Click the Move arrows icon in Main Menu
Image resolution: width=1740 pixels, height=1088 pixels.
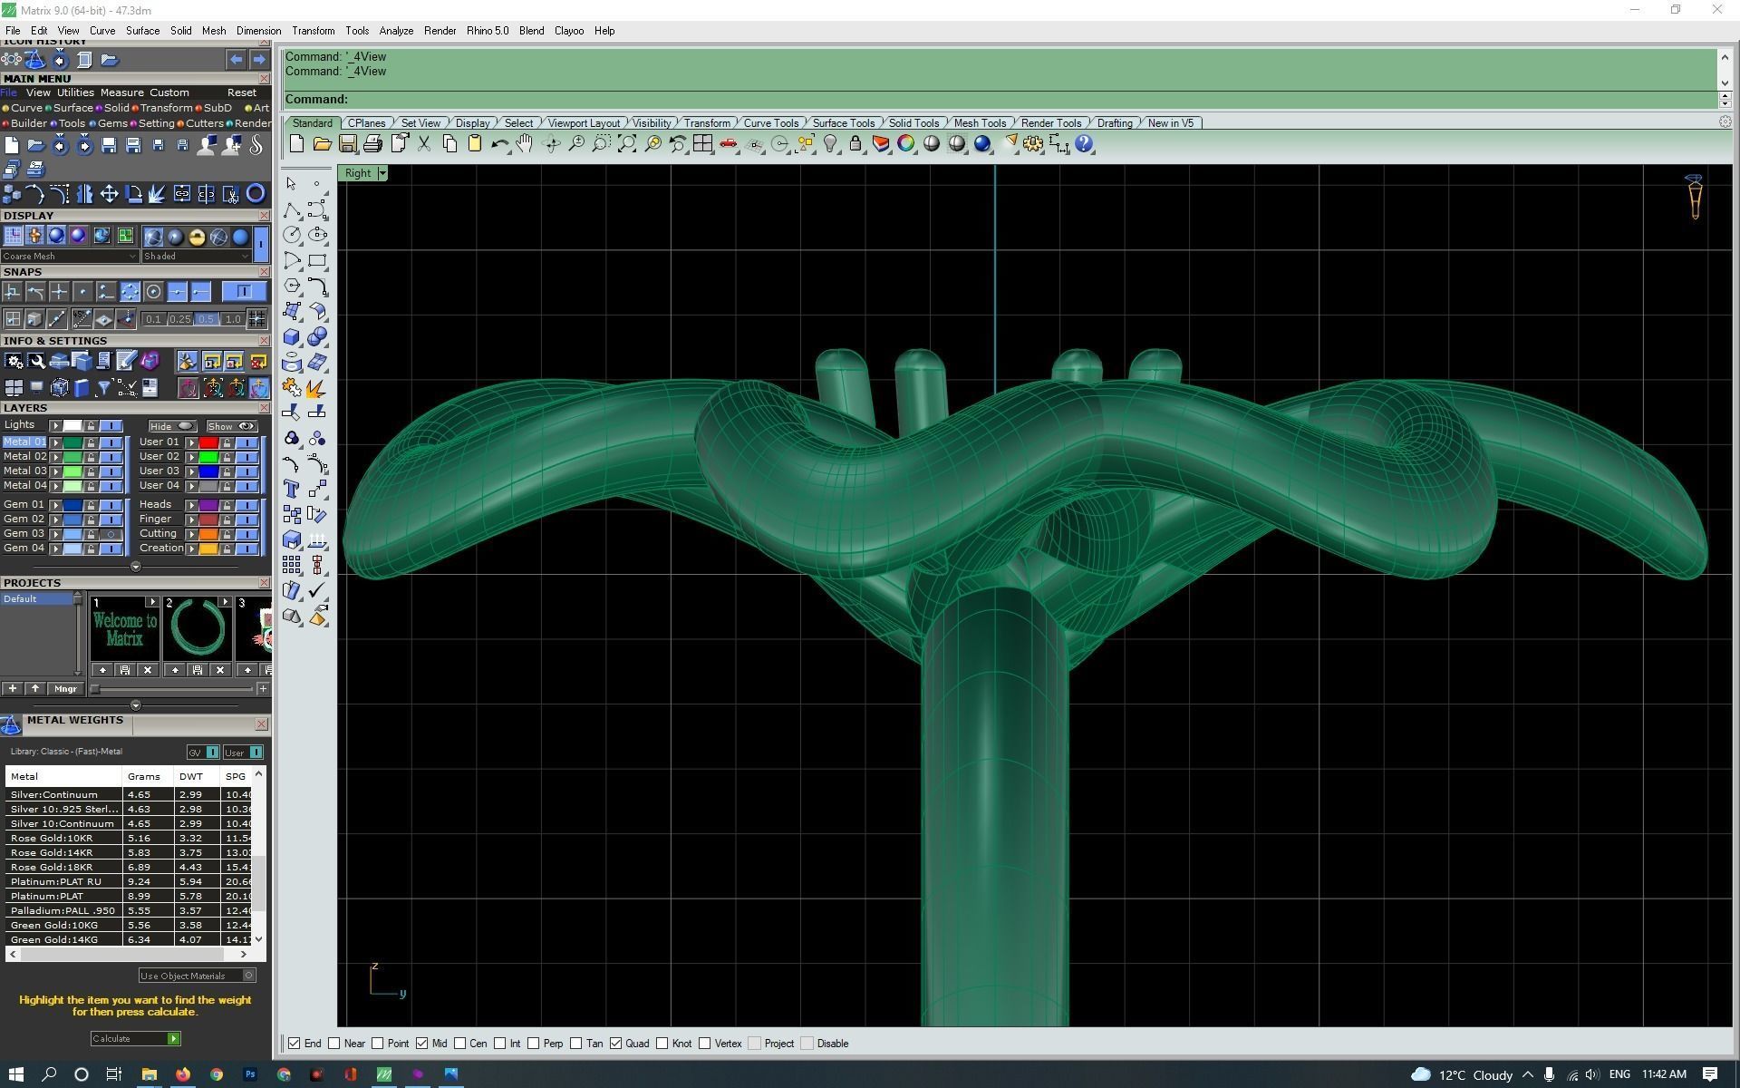click(x=109, y=193)
